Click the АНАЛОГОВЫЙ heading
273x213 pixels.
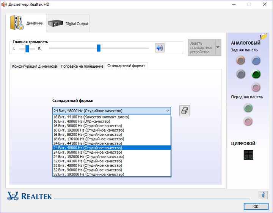coord(245,43)
